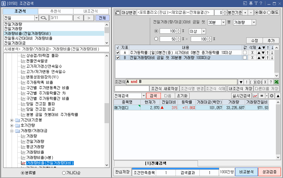Increase the 100% threshold with stepper up arrow
This screenshot has width=283, height=178.
tap(178, 30)
